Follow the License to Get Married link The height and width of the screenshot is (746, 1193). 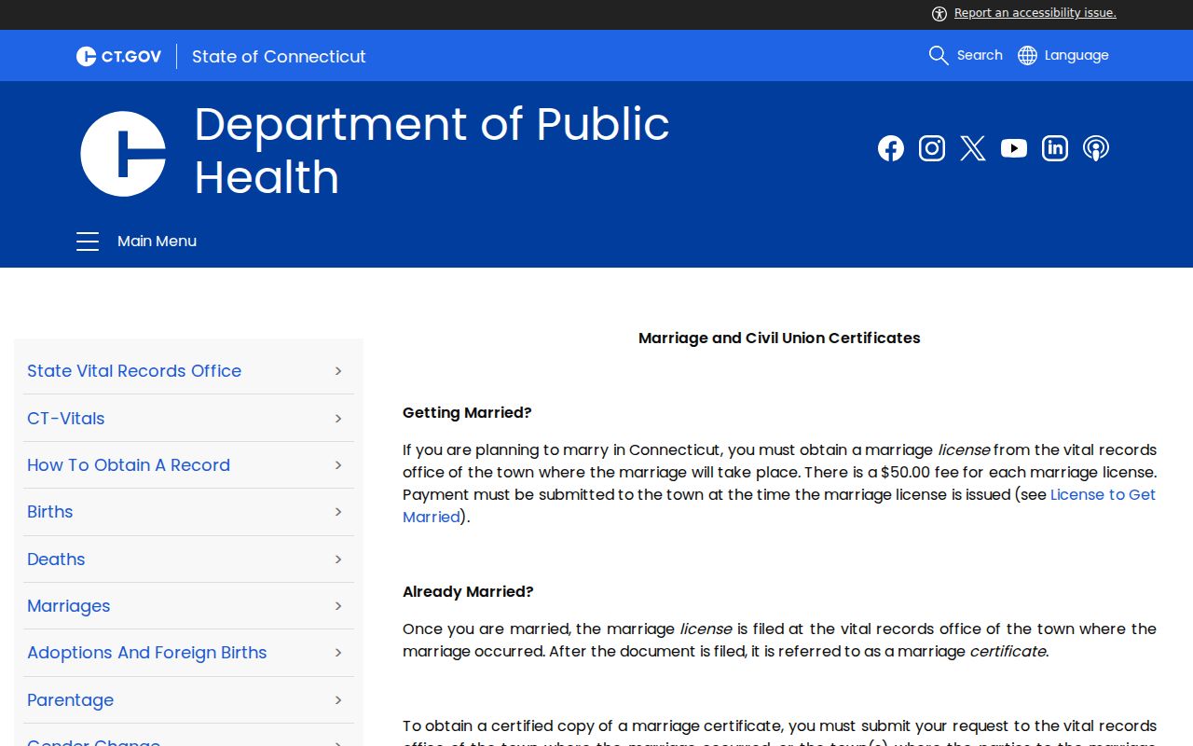1103,494
